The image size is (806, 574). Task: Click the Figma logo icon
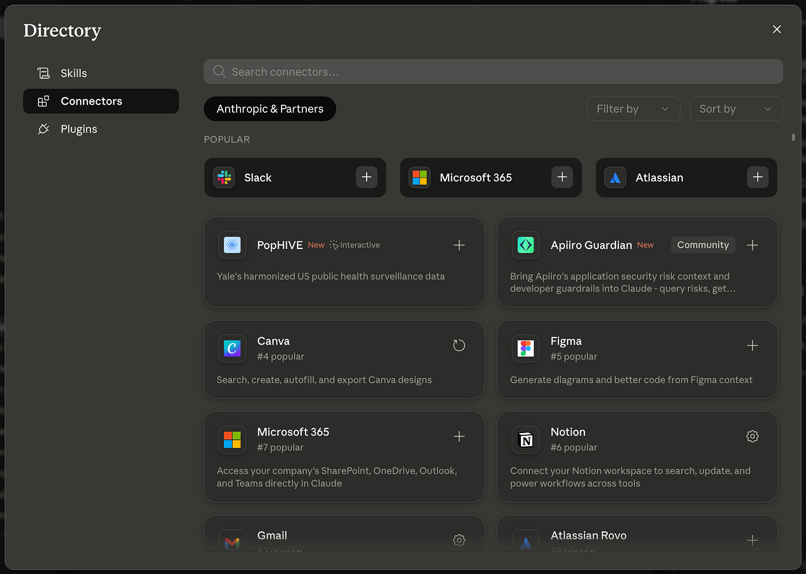pos(526,349)
